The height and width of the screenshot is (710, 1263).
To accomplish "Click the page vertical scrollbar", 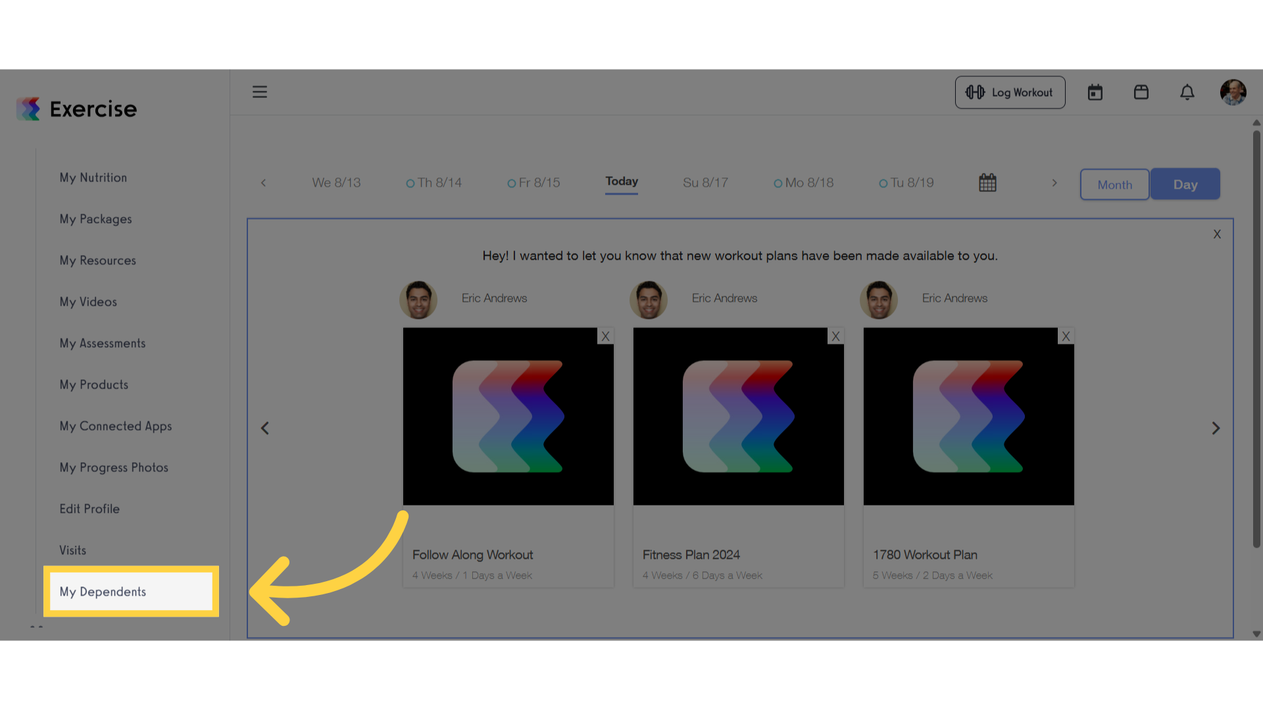I will pyautogui.click(x=1256, y=339).
